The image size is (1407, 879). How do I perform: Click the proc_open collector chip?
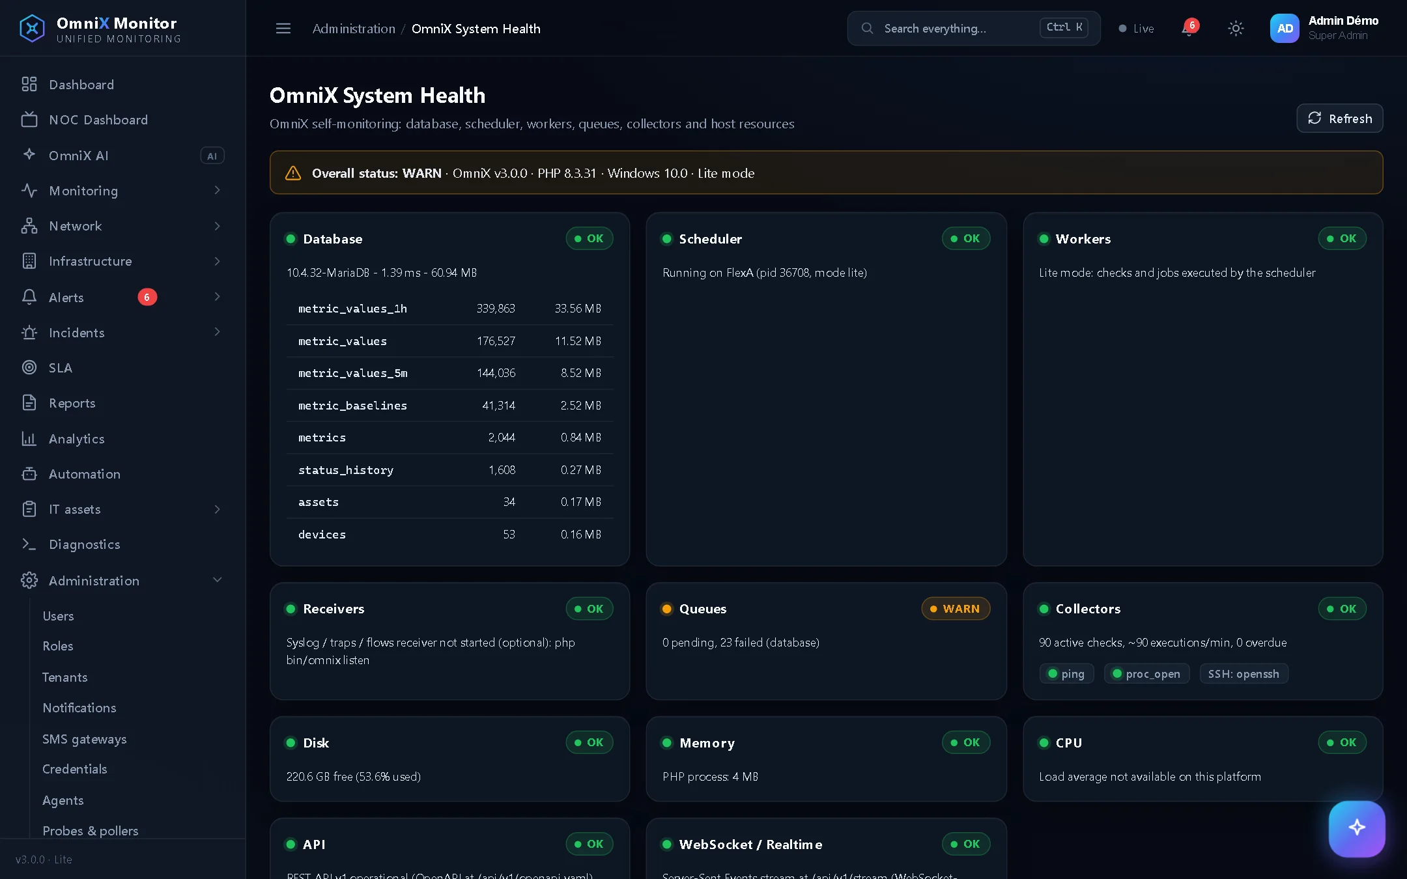[x=1146, y=674]
